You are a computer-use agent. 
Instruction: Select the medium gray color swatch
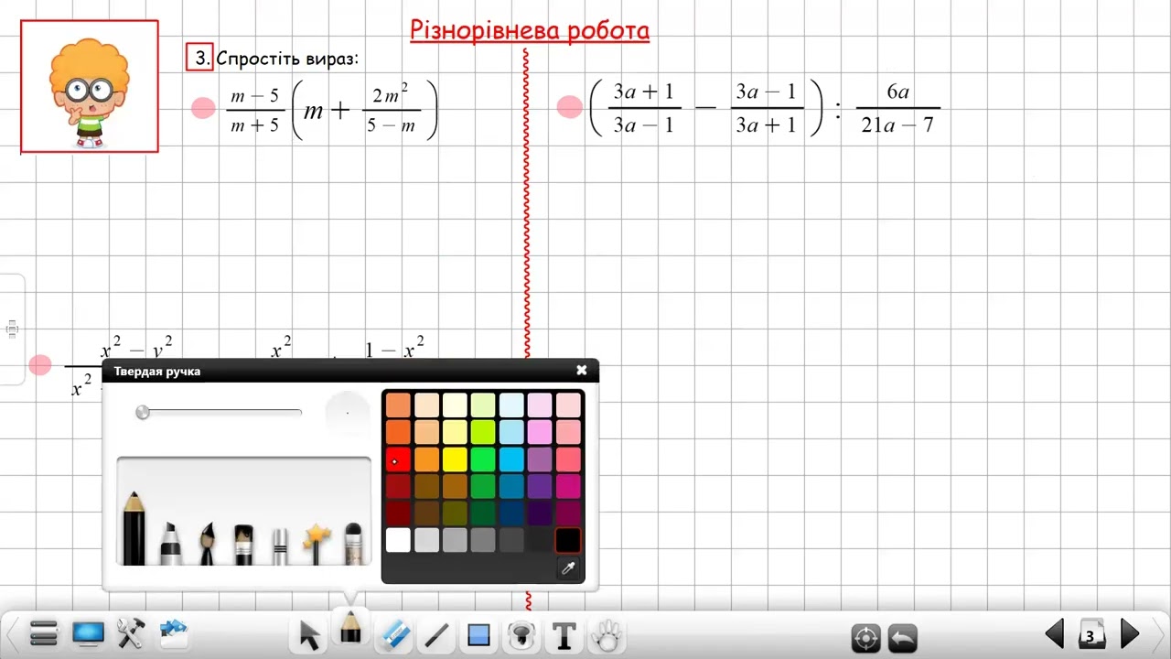pos(483,540)
